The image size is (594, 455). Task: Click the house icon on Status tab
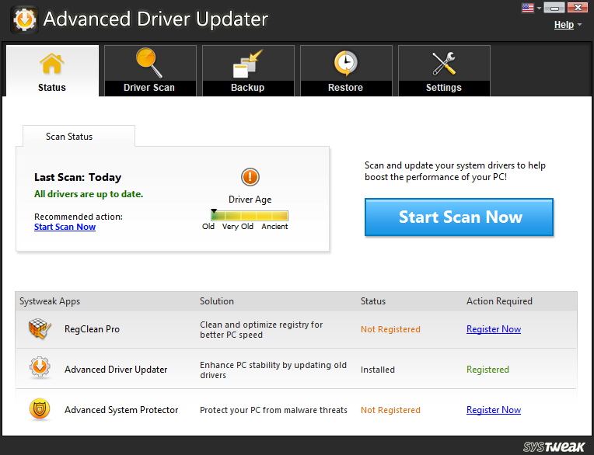(x=52, y=64)
